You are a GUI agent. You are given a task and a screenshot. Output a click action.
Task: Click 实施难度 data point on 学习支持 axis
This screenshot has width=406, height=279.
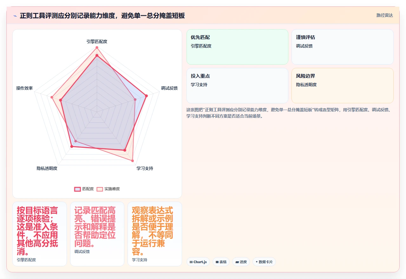(x=133, y=161)
